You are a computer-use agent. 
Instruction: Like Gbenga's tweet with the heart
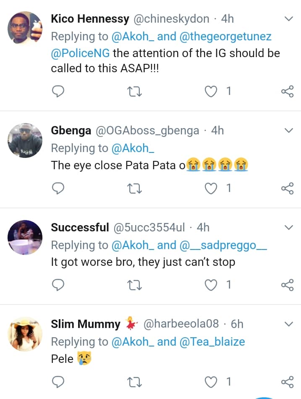[x=212, y=189]
